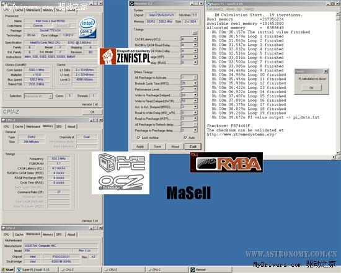
Task: Minimize the MemSet window
Action: (x=192, y=4)
